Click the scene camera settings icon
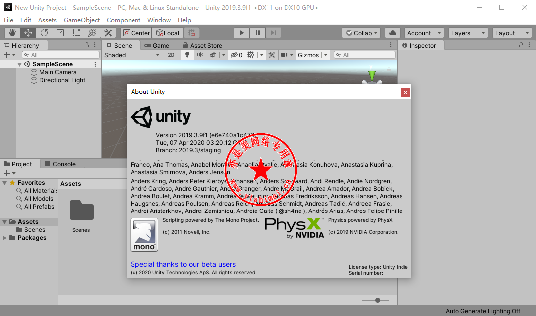The width and height of the screenshot is (536, 316). tap(284, 55)
